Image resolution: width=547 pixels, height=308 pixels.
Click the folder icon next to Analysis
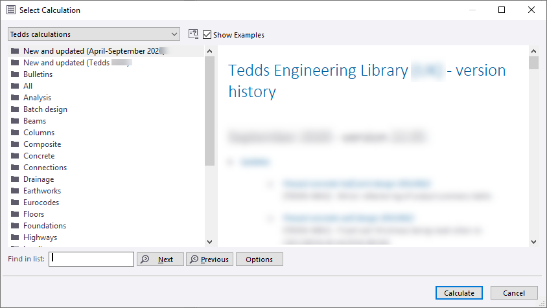[x=15, y=98]
